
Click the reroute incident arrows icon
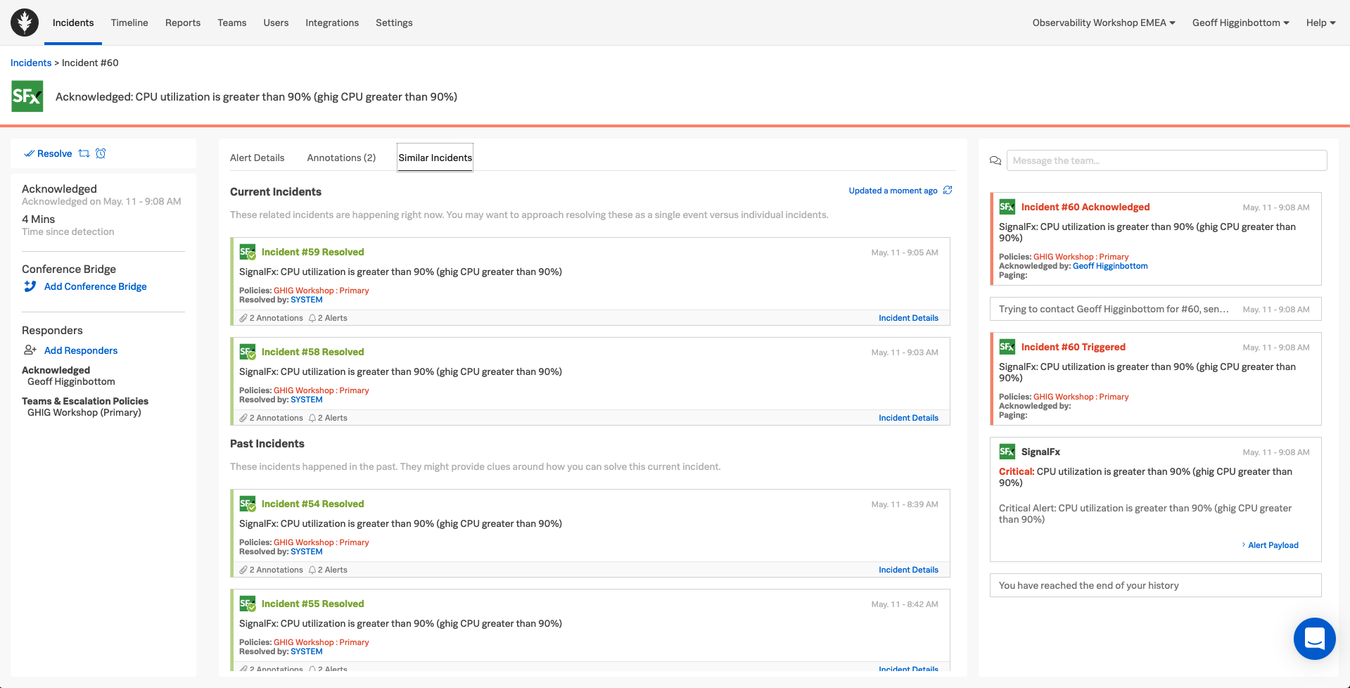click(84, 153)
